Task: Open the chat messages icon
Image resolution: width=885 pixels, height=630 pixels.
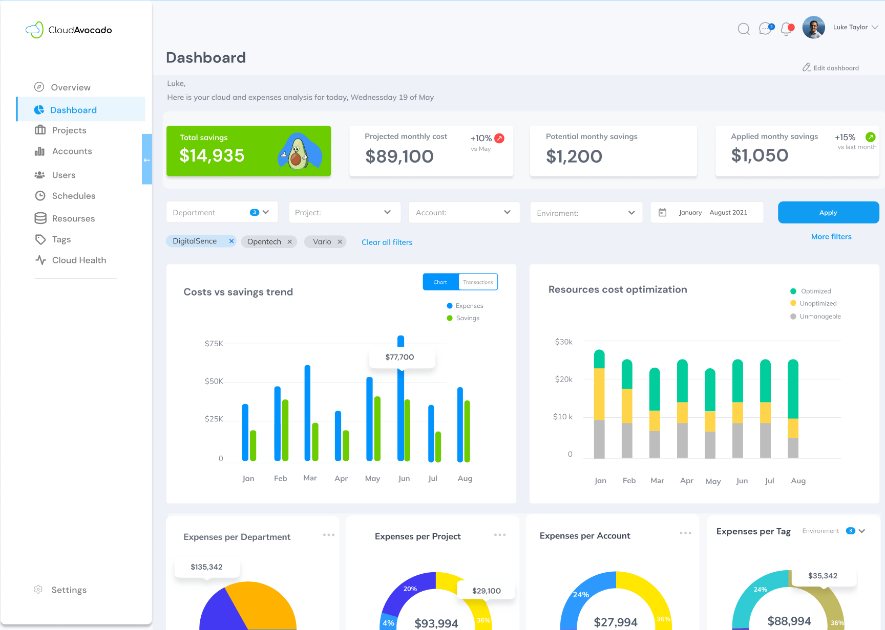Action: click(x=766, y=29)
